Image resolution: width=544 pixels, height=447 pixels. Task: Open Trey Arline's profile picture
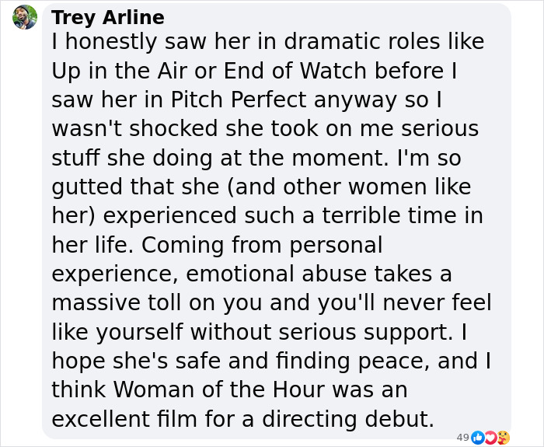coord(25,17)
